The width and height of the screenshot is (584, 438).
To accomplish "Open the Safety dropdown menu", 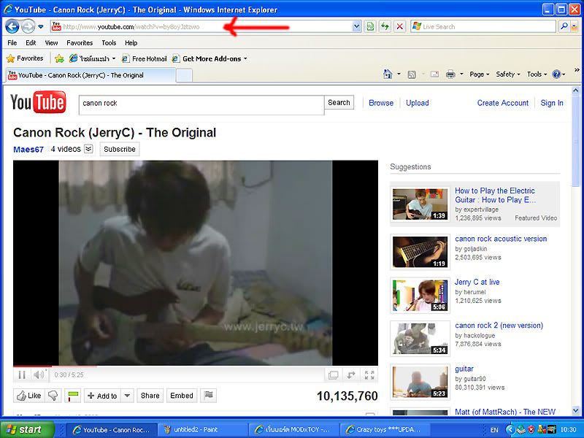I will [508, 74].
